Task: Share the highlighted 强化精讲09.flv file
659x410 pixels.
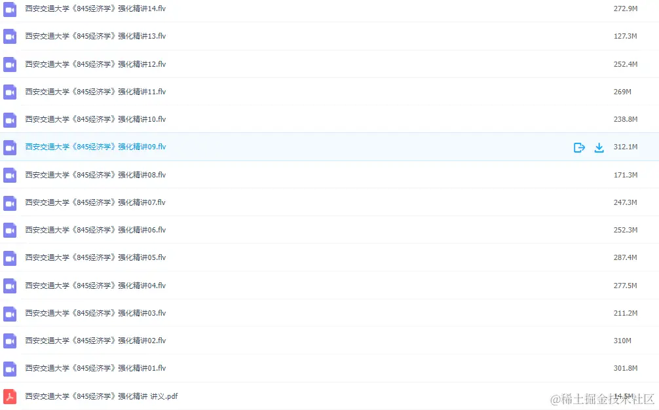Action: pyautogui.click(x=579, y=147)
